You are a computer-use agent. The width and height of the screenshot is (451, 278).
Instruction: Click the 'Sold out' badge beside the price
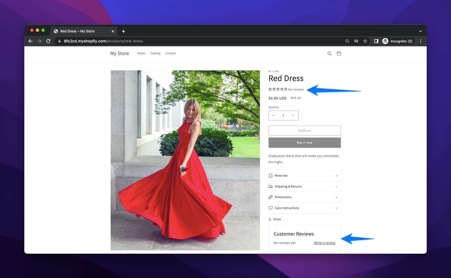pyautogui.click(x=296, y=98)
